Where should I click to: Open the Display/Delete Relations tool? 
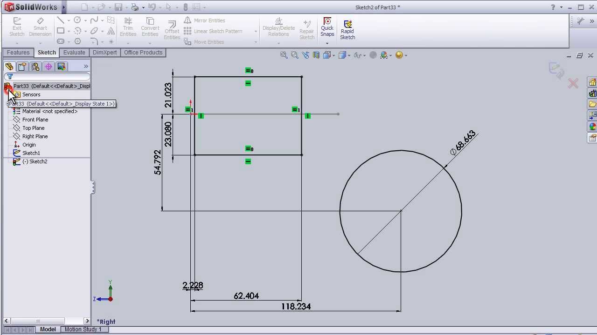click(x=278, y=27)
